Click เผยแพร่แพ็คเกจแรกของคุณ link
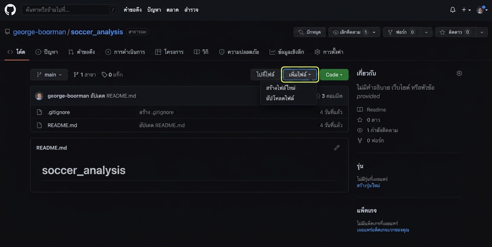This screenshot has height=247, width=492. coord(383,230)
